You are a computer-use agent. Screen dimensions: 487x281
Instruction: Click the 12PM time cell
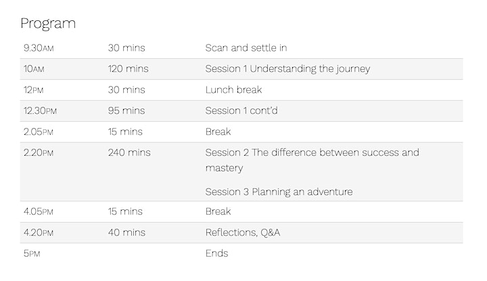tap(34, 90)
